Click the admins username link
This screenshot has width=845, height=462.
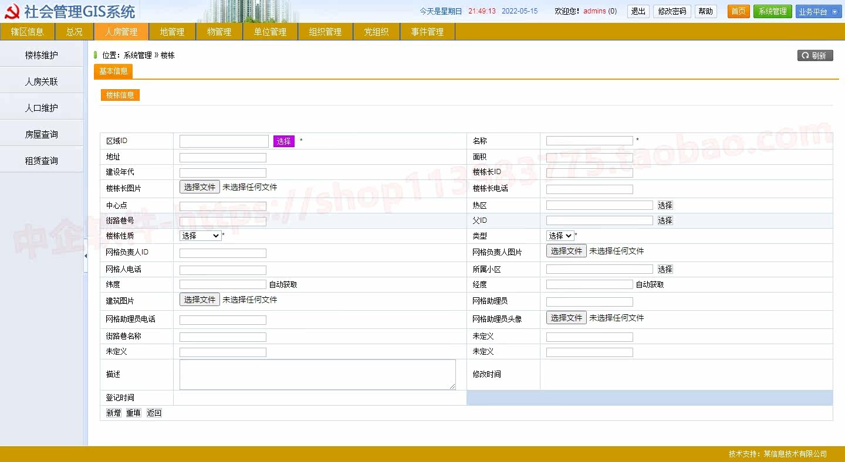(594, 11)
